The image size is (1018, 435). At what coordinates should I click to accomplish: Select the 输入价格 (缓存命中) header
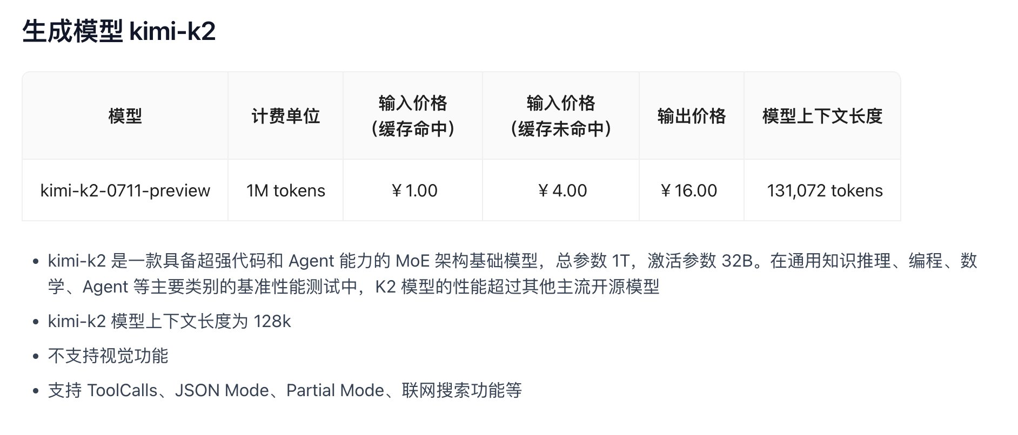(413, 116)
